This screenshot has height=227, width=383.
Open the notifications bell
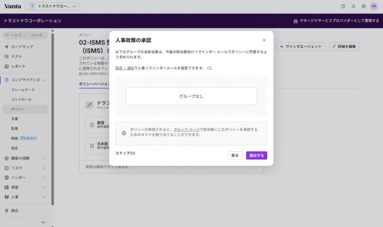coord(354,6)
